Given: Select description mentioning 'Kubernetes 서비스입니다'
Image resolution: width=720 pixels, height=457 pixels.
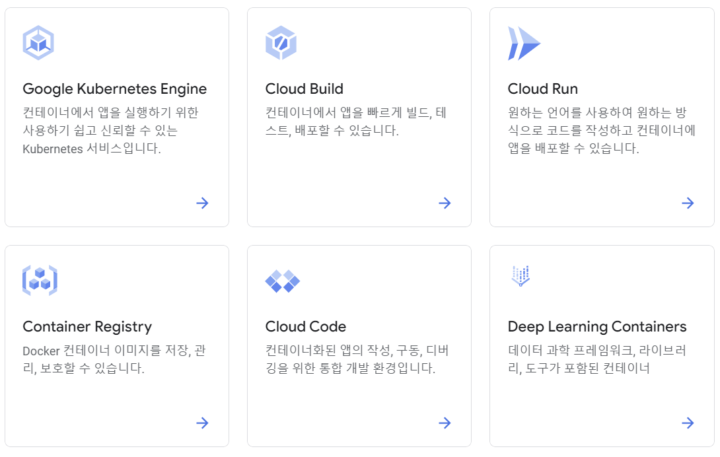Looking at the screenshot, I should pyautogui.click(x=111, y=131).
